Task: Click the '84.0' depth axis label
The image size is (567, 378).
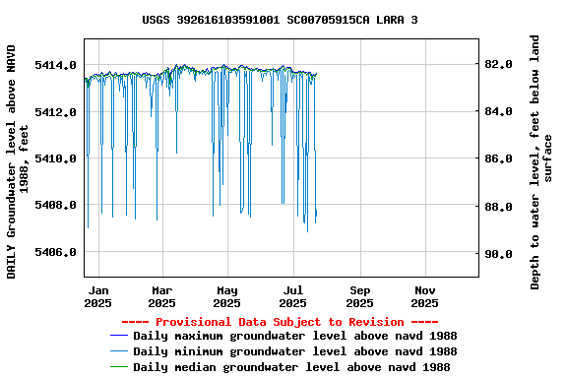Action: (x=498, y=111)
